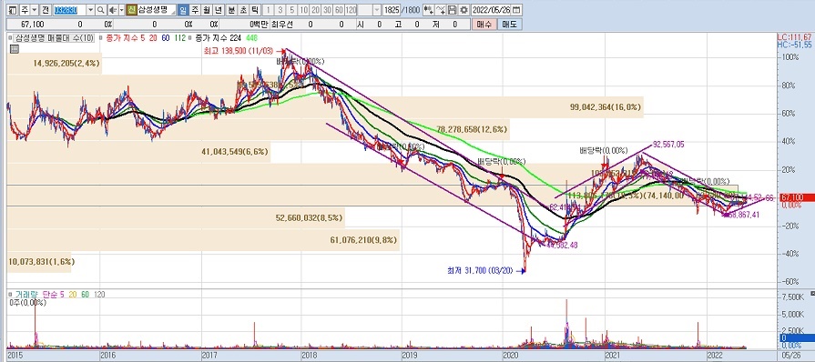Image resolution: width=815 pixels, height=362 pixels.
Task: Click the stock code field 032830
Action: click(x=68, y=10)
